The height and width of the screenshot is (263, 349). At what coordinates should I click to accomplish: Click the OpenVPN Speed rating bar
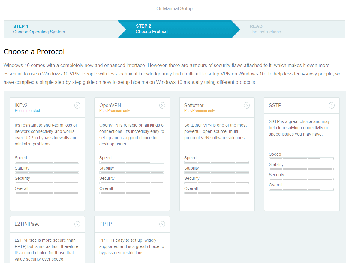[x=132, y=162]
